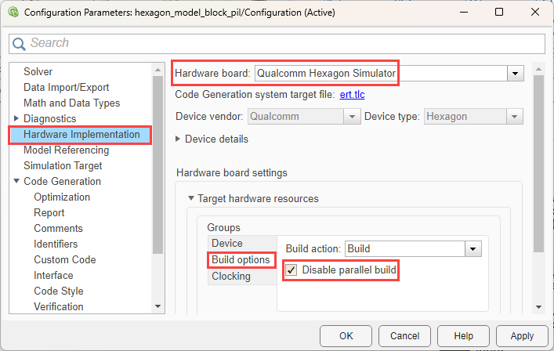Select the Clocking group
This screenshot has height=351, width=554.
[230, 276]
